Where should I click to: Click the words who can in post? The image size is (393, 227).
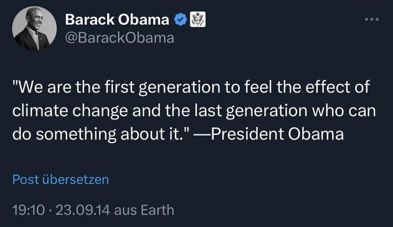click(344, 111)
